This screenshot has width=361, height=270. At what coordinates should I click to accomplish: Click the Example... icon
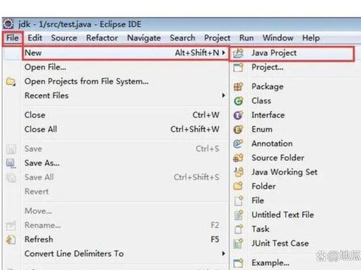238,263
